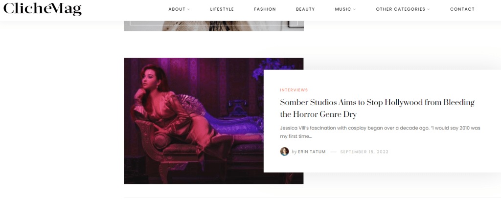
Task: Expand the Music dropdown chevron
Action: click(354, 9)
